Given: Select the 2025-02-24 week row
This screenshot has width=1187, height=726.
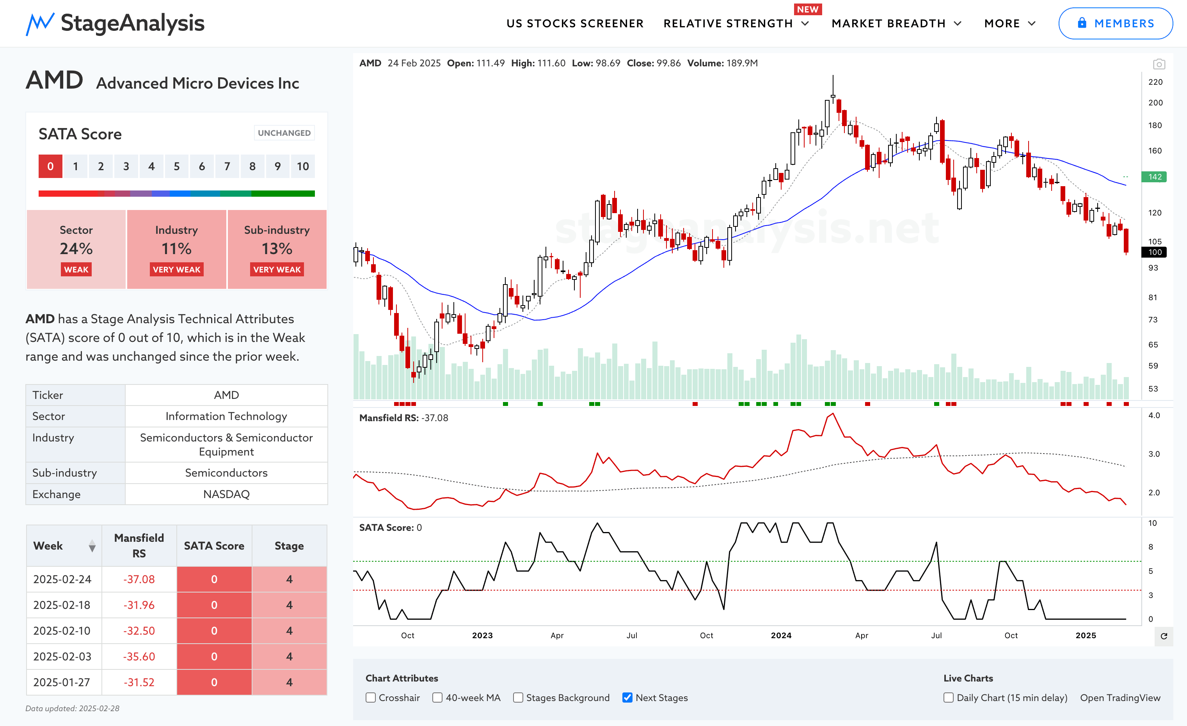Looking at the screenshot, I should pyautogui.click(x=177, y=579).
